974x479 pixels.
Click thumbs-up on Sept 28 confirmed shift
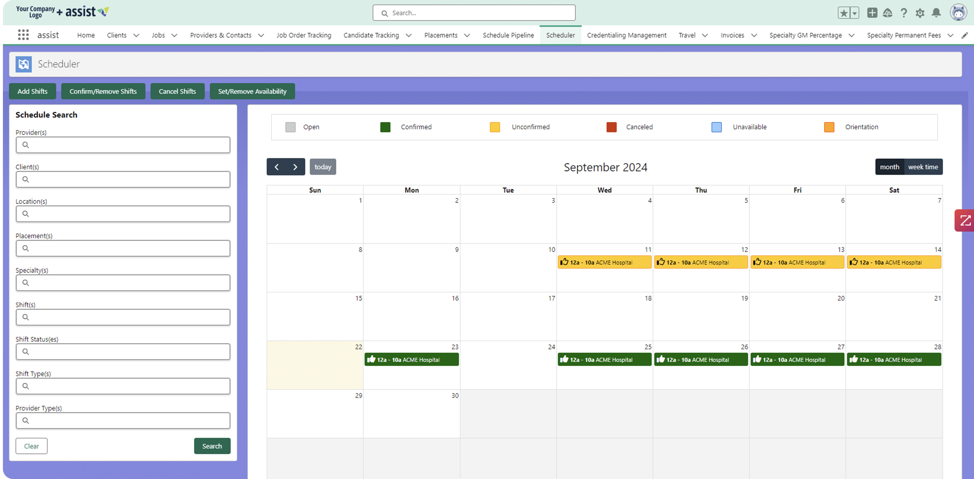[x=854, y=359]
